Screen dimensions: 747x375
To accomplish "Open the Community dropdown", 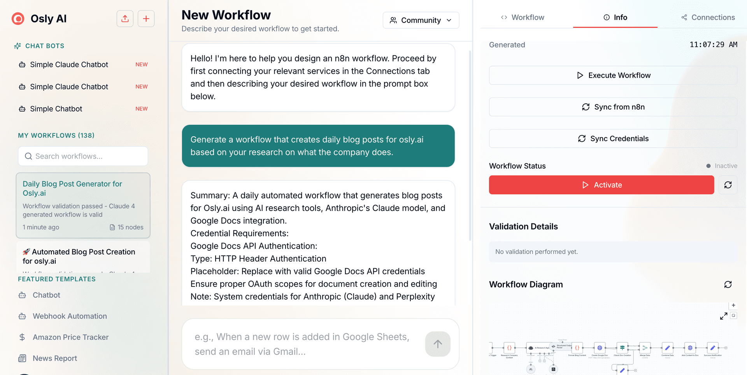I will click(x=421, y=20).
